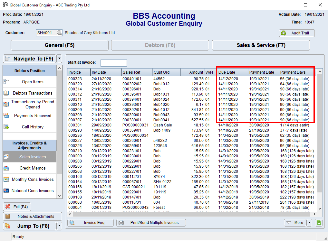Image resolution: width=328 pixels, height=241 pixels.
Task: Expand the More options dropdown arrow
Action: click(x=309, y=222)
